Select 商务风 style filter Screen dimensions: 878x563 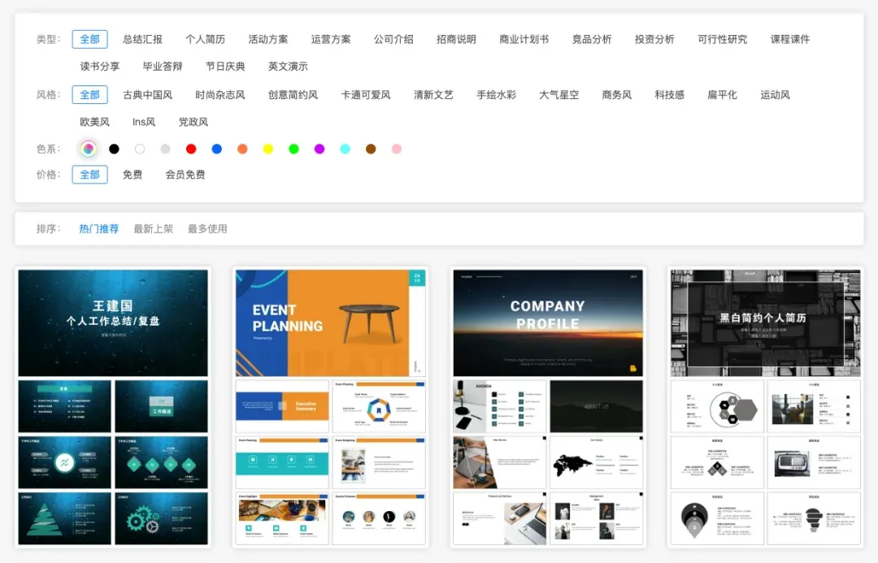pyautogui.click(x=616, y=95)
